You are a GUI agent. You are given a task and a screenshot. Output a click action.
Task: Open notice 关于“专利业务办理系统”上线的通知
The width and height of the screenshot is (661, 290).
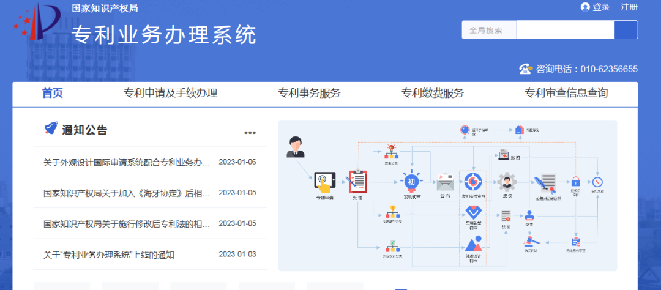point(109,255)
